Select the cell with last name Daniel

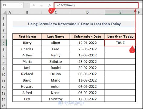click(x=56, y=68)
